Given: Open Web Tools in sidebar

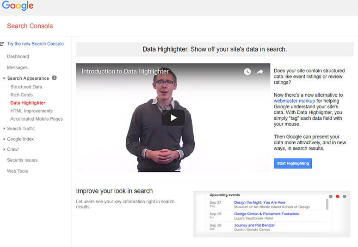Looking at the screenshot, I should point(18,171).
